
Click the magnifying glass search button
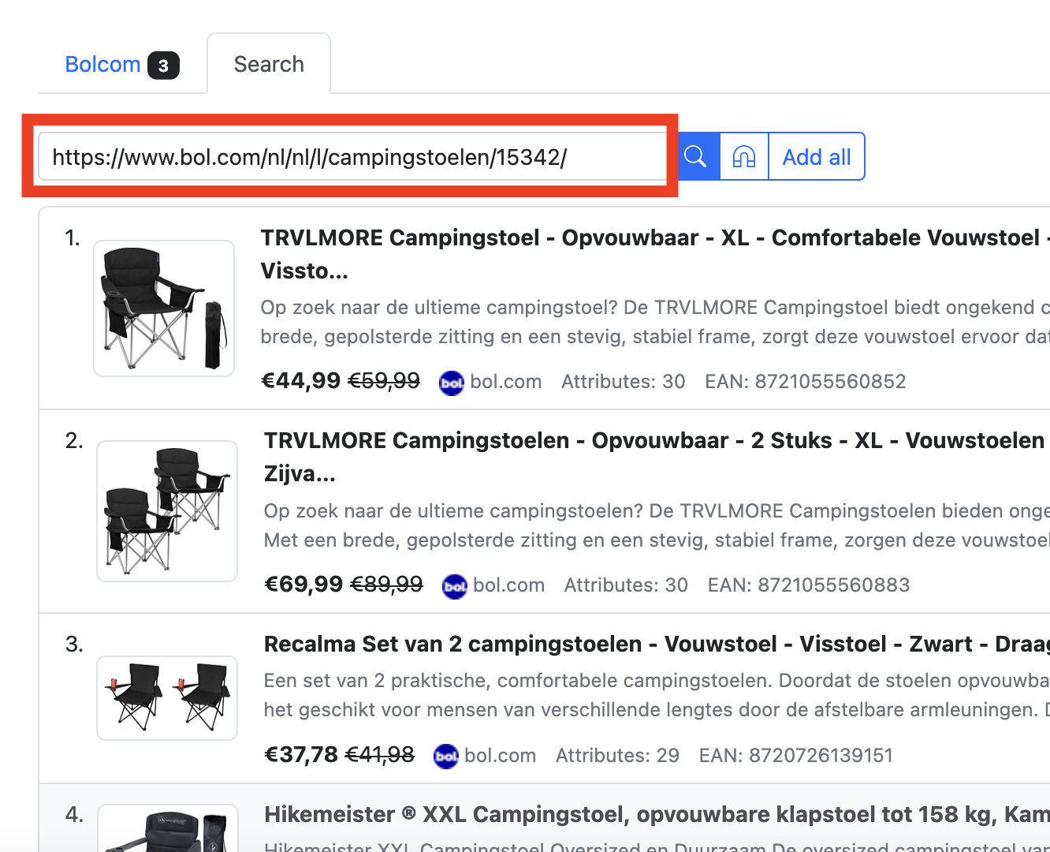coord(696,156)
